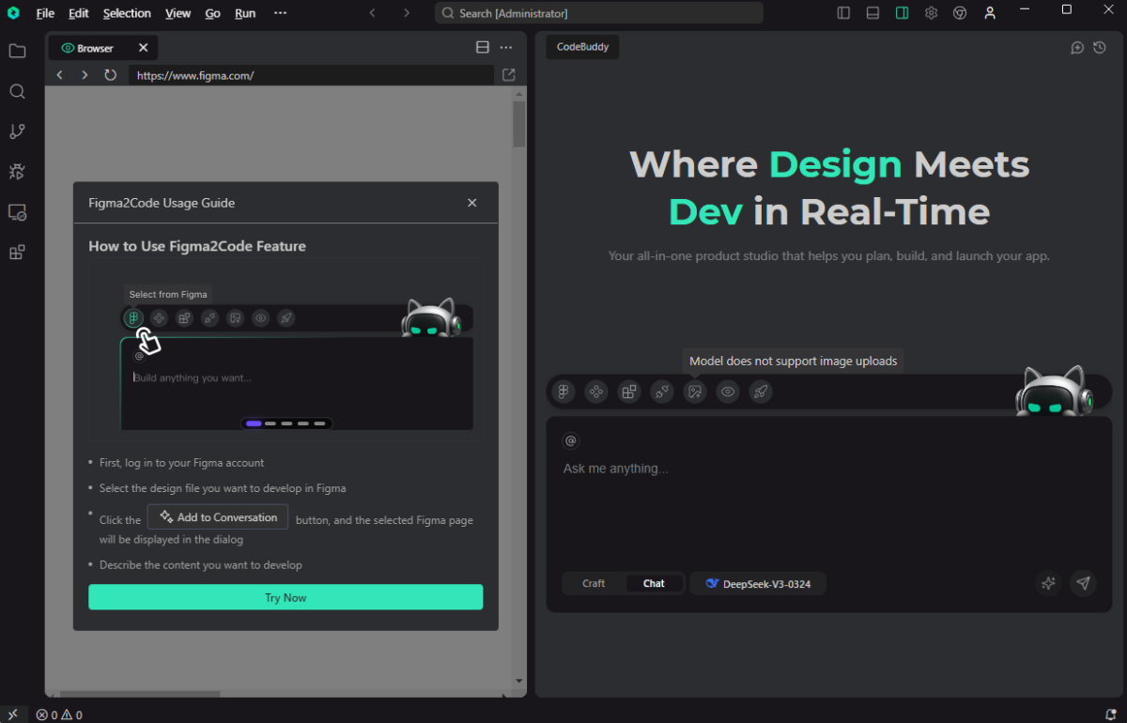The height and width of the screenshot is (723, 1127).
Task: Click the image upload icon in chat toolbar
Action: click(x=695, y=392)
